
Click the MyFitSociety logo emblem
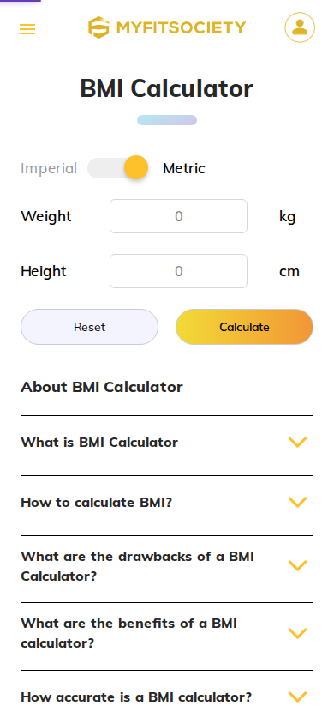[x=99, y=27]
